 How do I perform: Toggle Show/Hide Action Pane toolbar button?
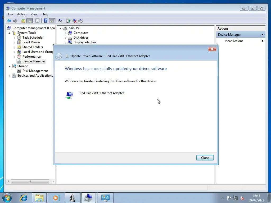click(x=52, y=21)
